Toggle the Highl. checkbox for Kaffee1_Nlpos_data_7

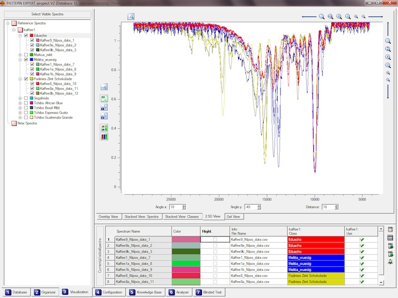[215, 257]
